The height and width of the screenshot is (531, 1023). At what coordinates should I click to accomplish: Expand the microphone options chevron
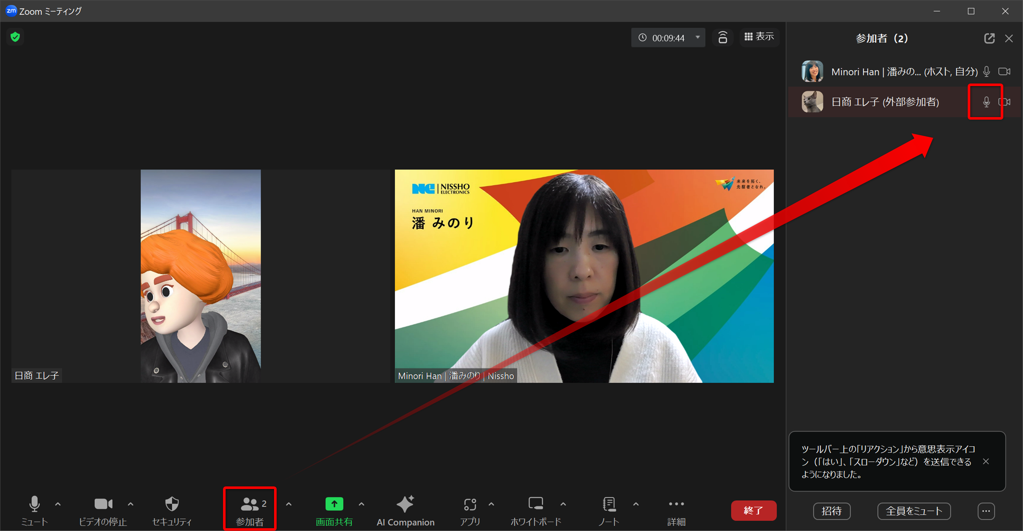(58, 504)
